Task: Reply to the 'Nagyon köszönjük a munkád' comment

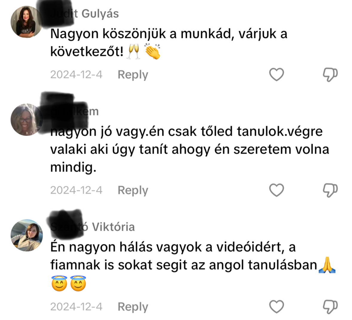Action: coord(133,75)
